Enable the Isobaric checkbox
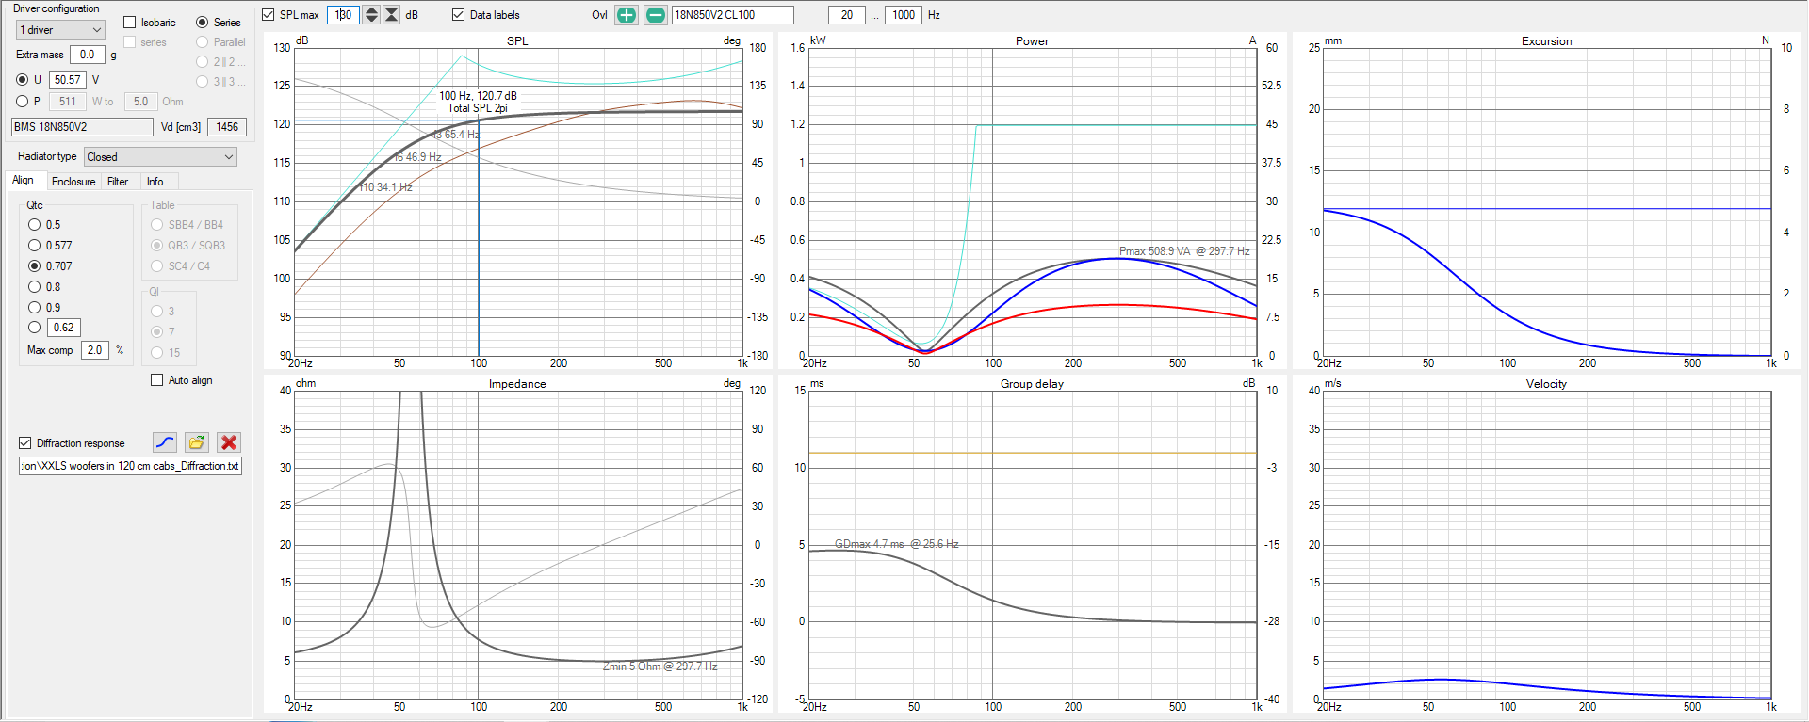The height and width of the screenshot is (722, 1809). (130, 23)
